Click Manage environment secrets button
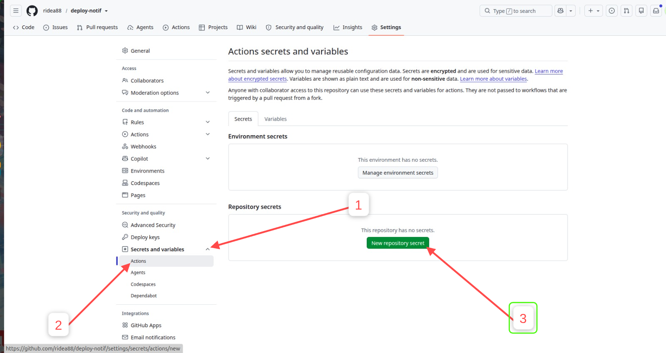The height and width of the screenshot is (353, 666). [398, 173]
